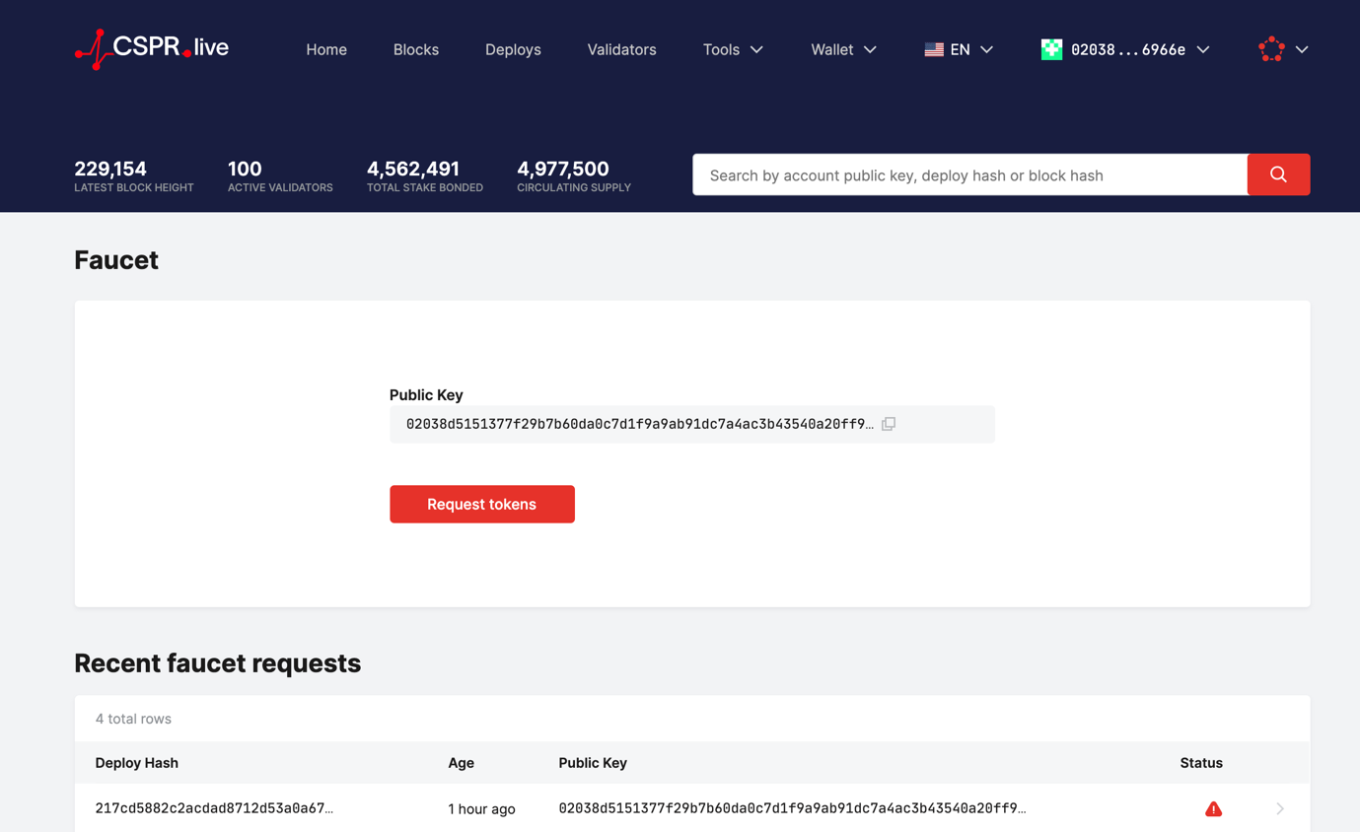Click the red warning status icon

click(x=1213, y=808)
